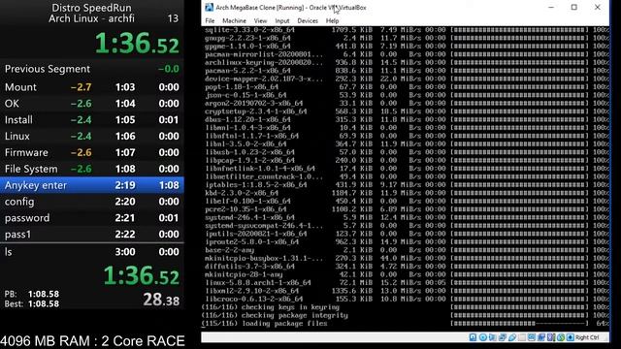This screenshot has width=621, height=349.
Task: Click the display settings icon in VirtualBox status bar
Action: pos(532,337)
